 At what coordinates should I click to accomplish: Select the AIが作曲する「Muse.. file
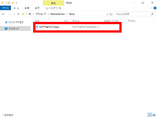click(50, 27)
